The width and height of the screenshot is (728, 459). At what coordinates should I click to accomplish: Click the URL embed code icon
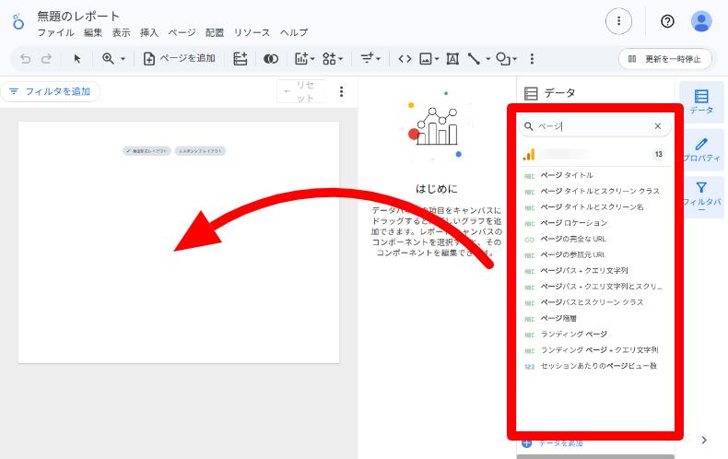[405, 59]
